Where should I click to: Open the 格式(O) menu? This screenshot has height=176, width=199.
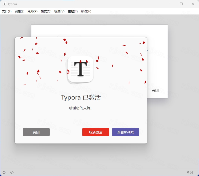(46, 11)
